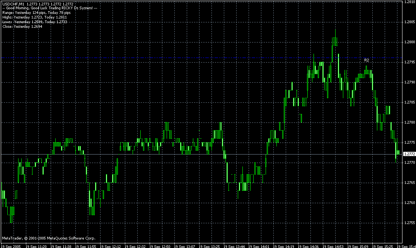
Task: Select the 19 Sep 14:53 time marker
Action: [x=333, y=246]
